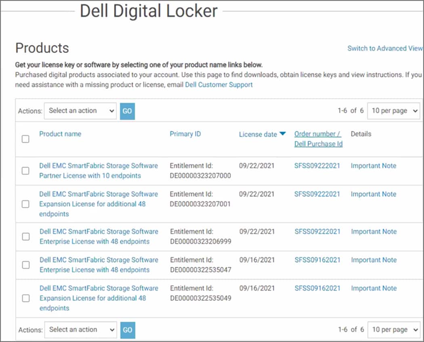The width and height of the screenshot is (424, 342).
Task: Mark the checkbox for entitlement DE00000322535049
Action: coord(26,298)
